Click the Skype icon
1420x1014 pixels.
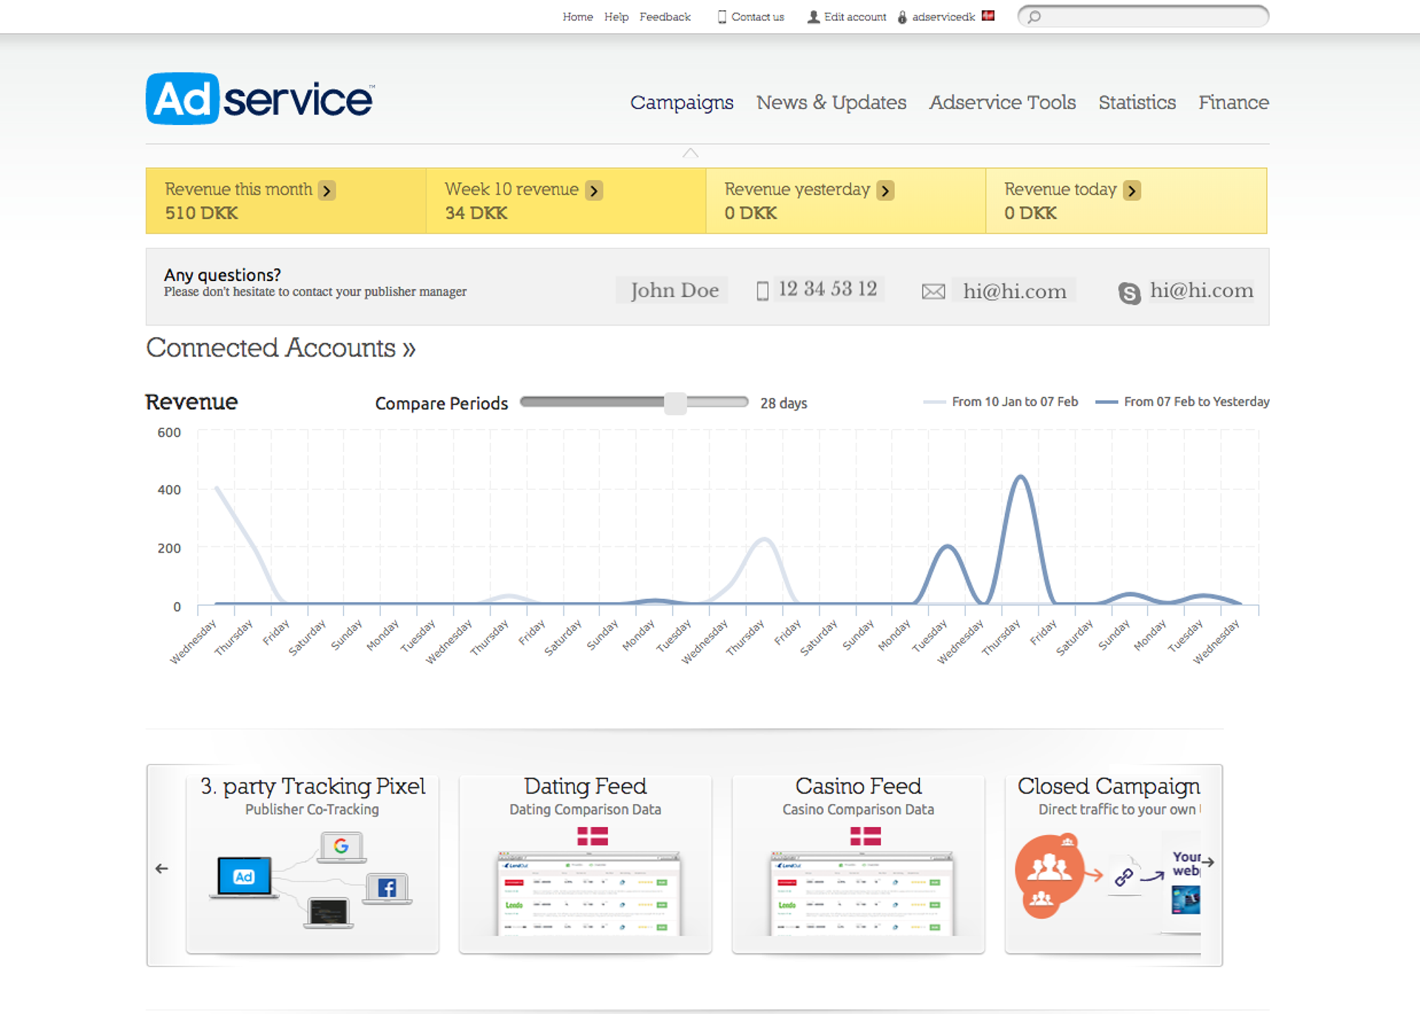1129,293
